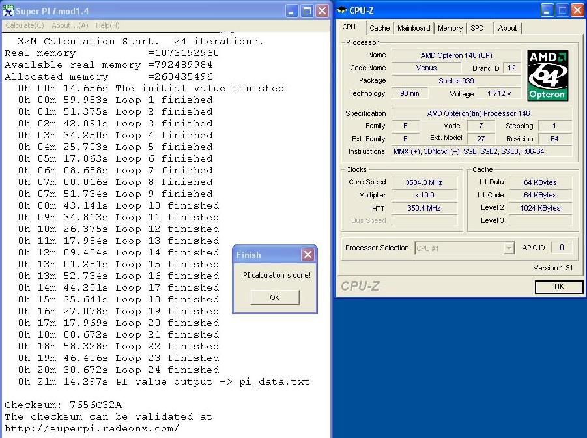This screenshot has height=438, width=587.
Task: Close the Super PI window
Action: (322, 11)
